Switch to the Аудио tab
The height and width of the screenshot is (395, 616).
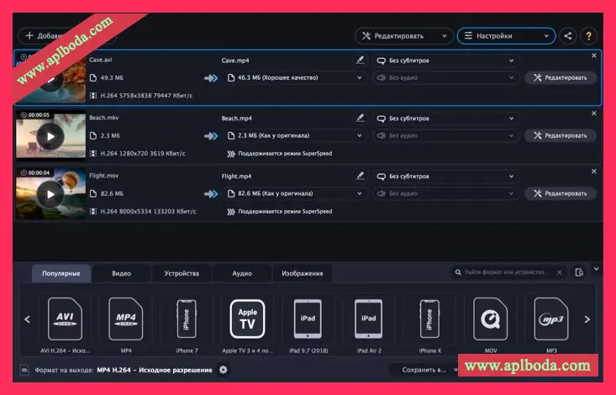point(242,273)
